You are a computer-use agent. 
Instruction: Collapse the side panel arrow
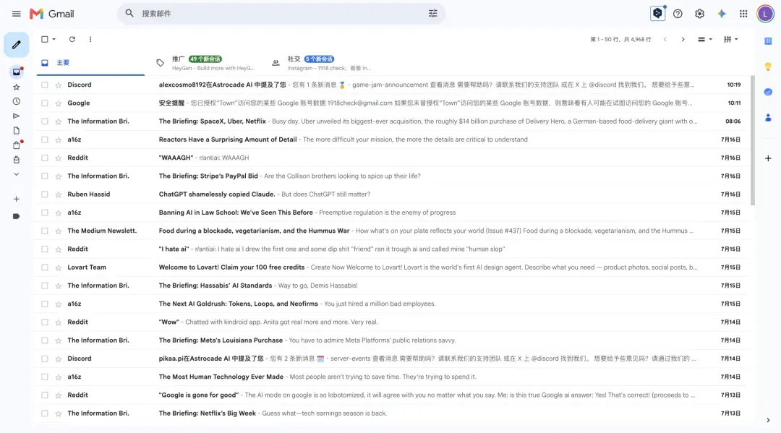coord(768,421)
